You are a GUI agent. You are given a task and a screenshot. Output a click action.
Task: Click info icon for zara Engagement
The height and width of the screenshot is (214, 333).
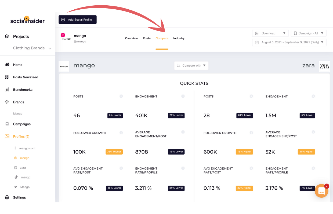coord(313,96)
